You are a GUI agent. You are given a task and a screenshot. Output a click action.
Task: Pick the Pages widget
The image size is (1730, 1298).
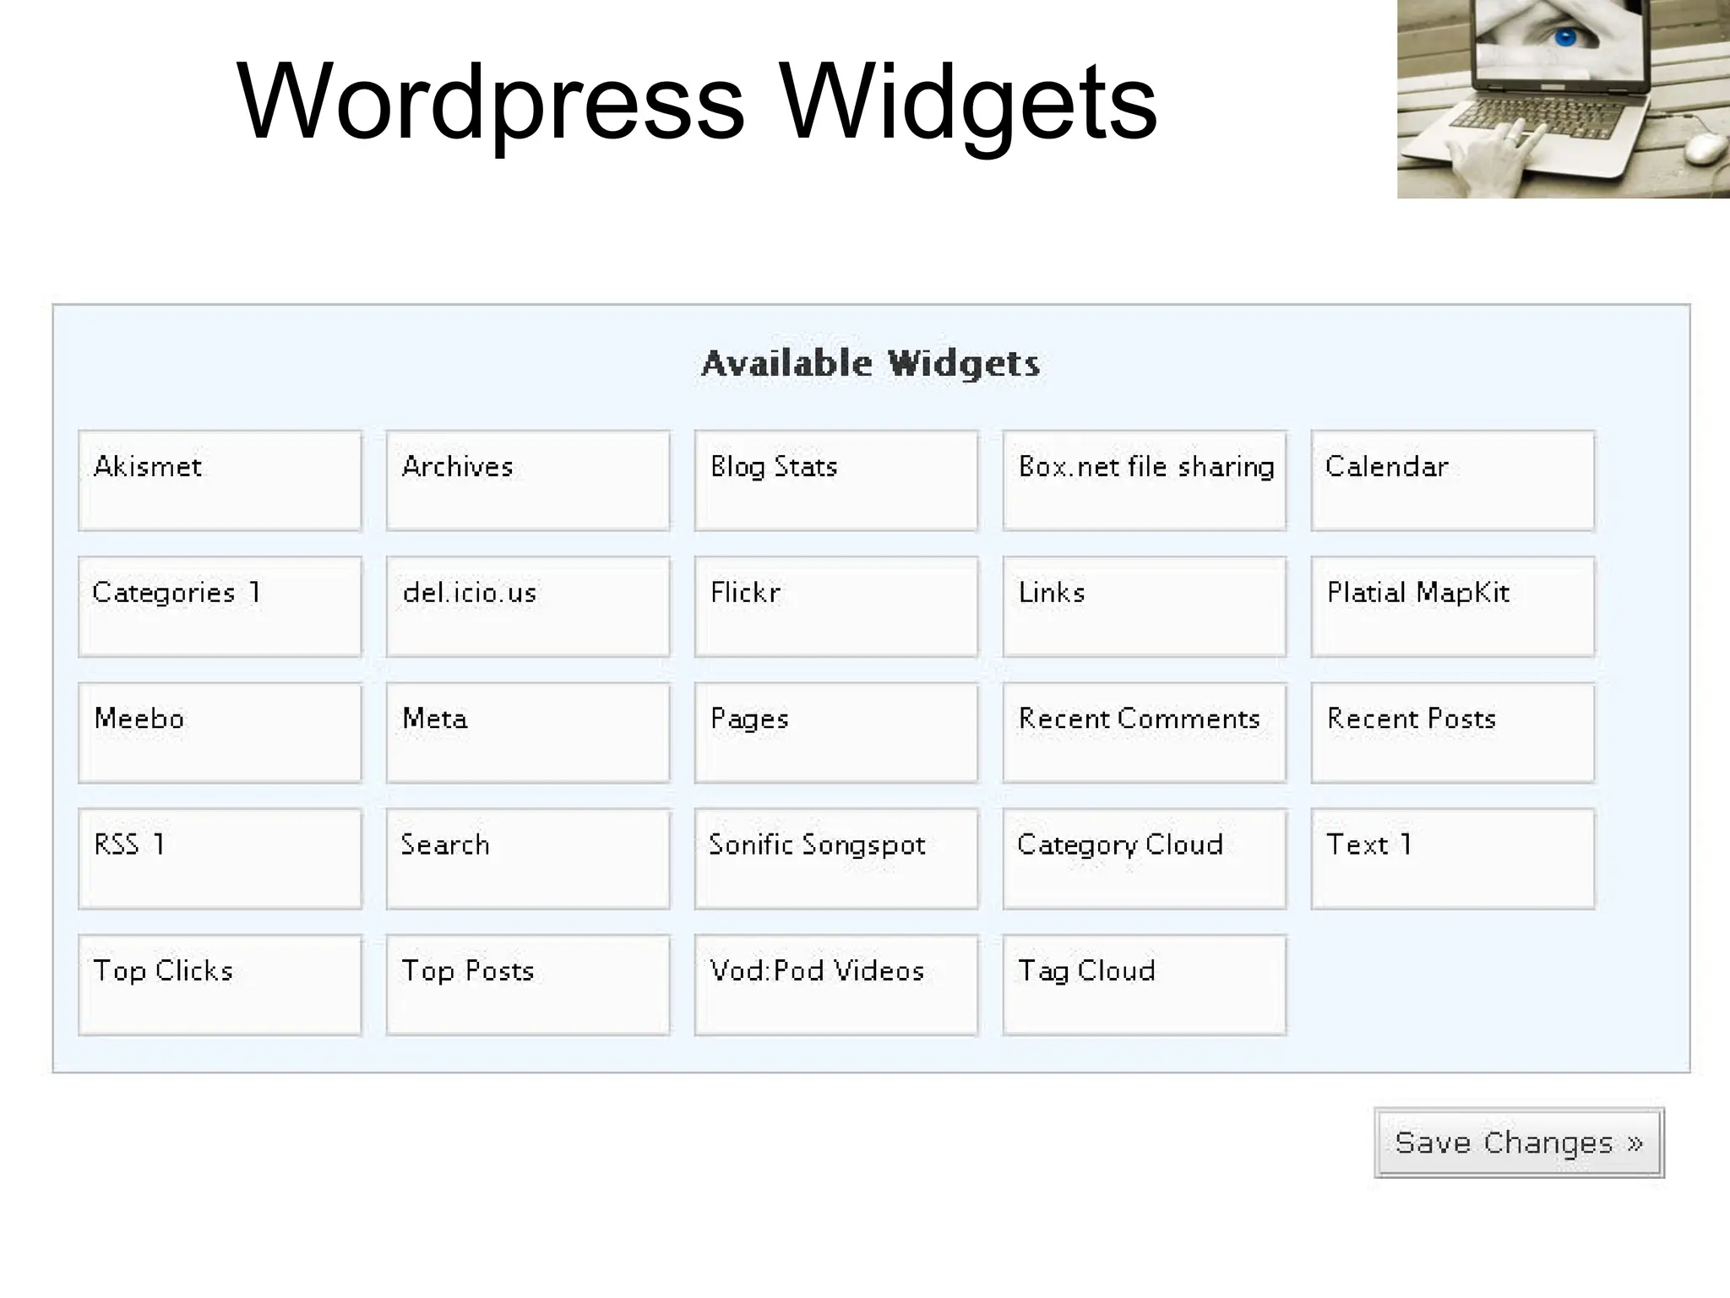tap(836, 732)
